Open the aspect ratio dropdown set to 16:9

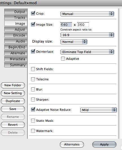[87, 35]
